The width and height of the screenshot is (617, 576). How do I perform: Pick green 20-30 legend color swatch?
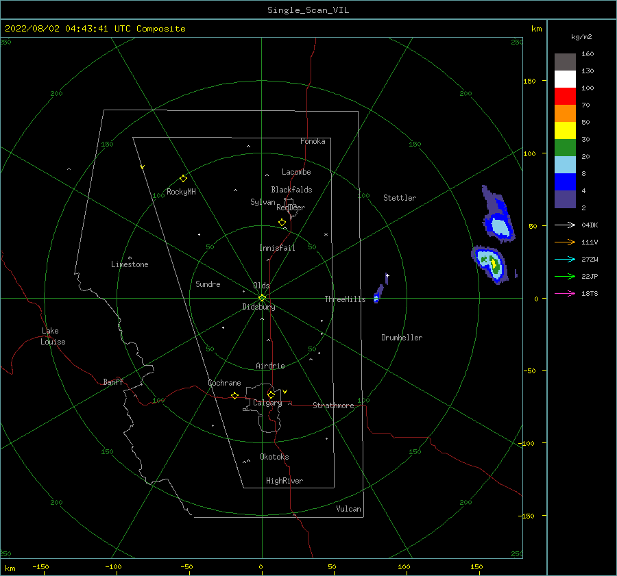565,148
